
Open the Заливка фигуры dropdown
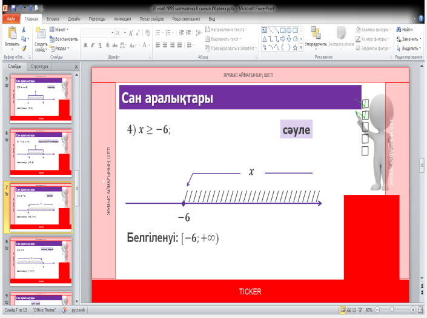click(374, 30)
